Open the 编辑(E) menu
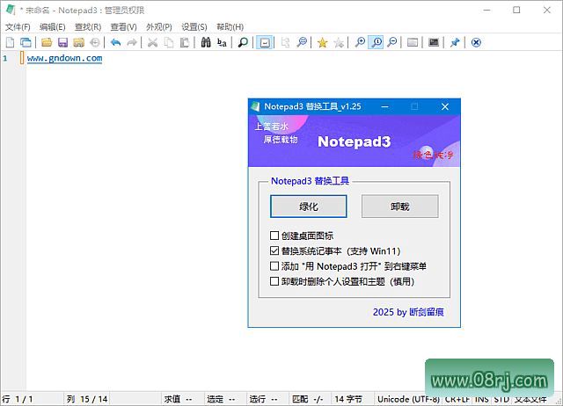Image resolution: width=563 pixels, height=406 pixels. pyautogui.click(x=53, y=27)
